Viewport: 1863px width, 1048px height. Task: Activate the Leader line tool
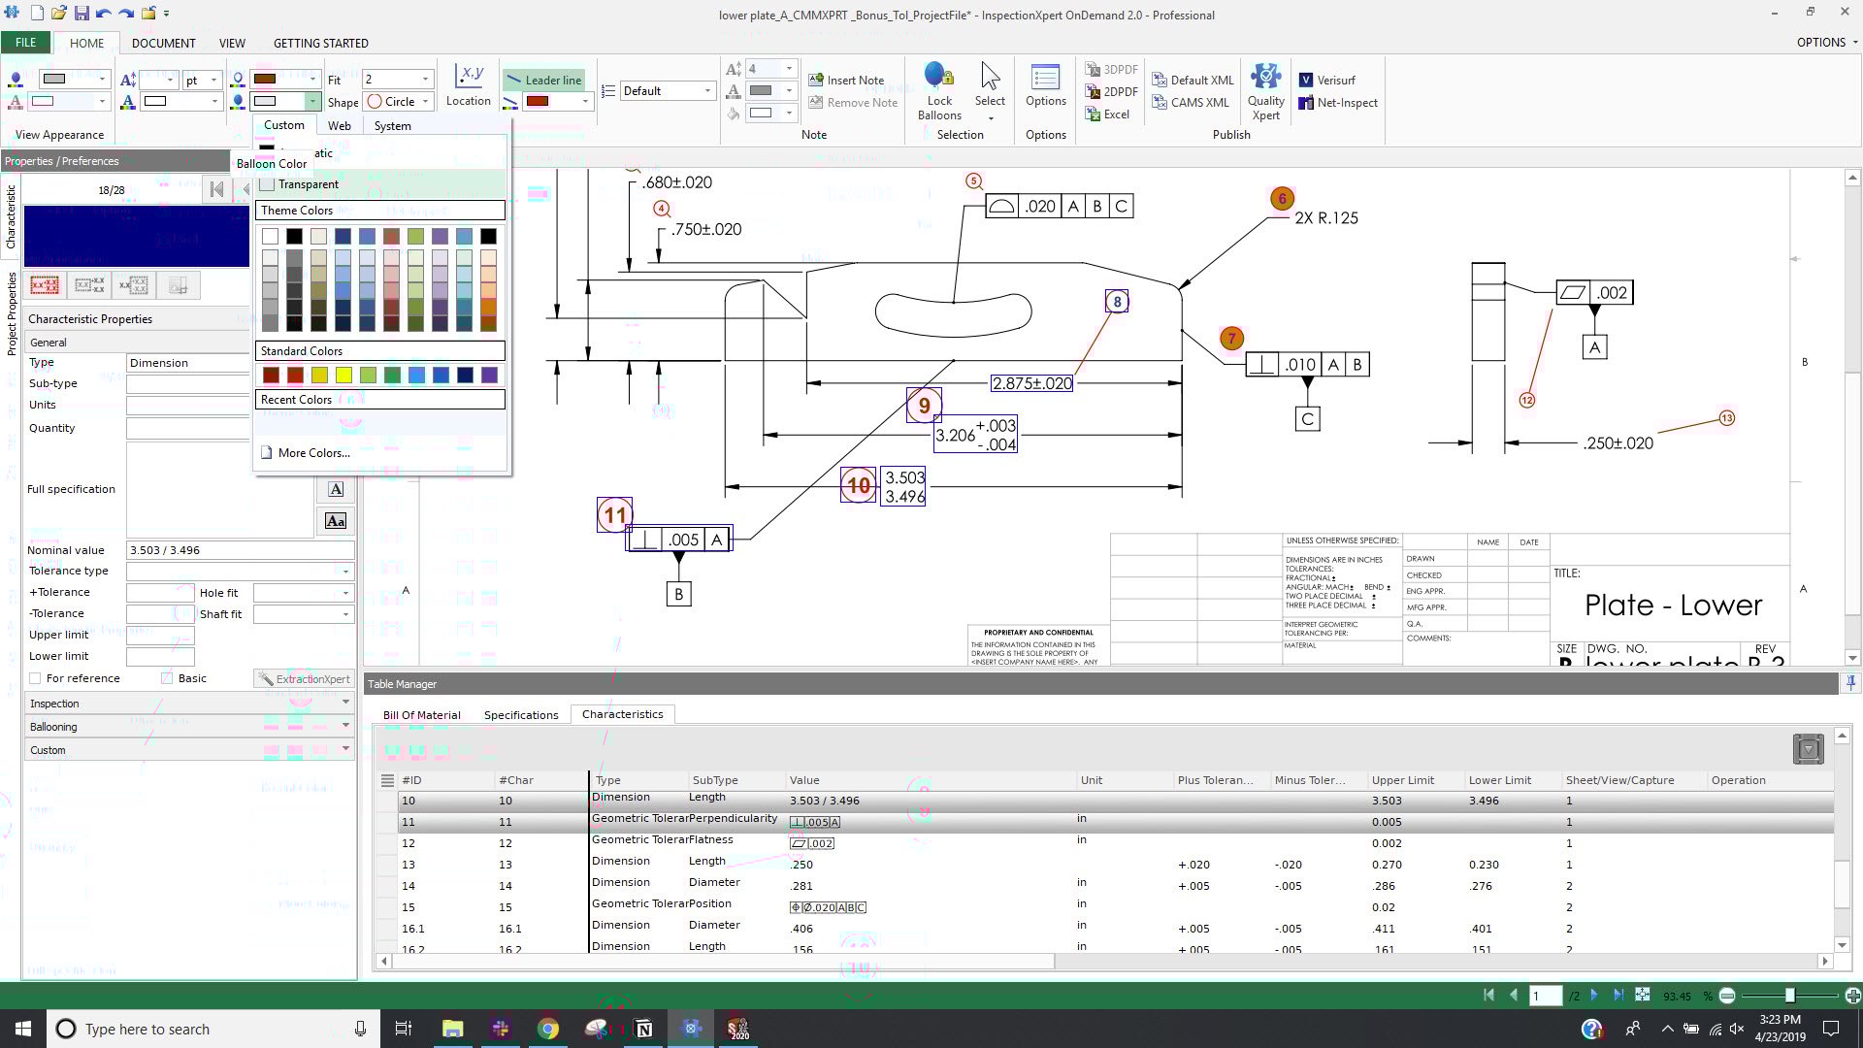click(543, 80)
